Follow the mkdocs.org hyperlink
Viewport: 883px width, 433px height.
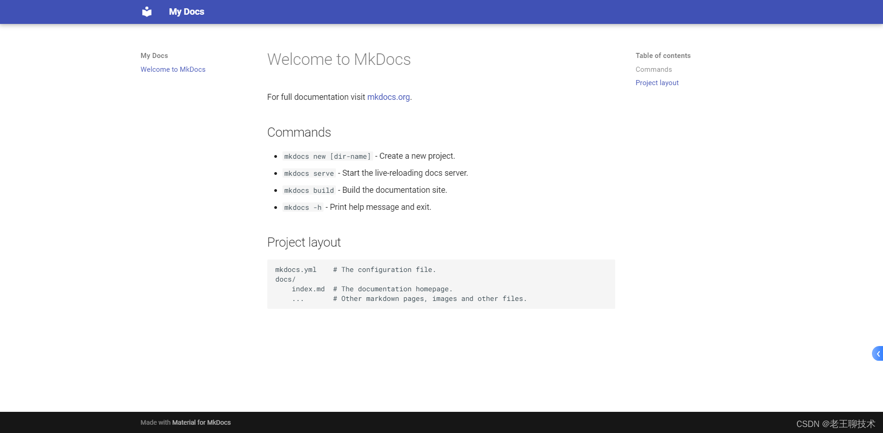coord(388,97)
